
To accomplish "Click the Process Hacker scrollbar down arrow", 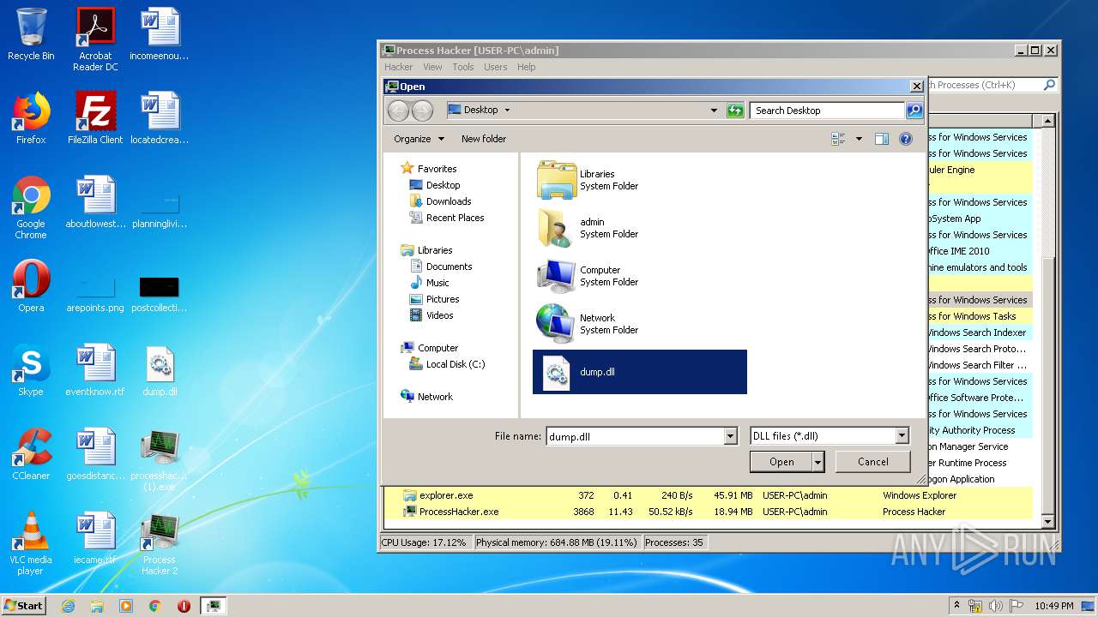I will (x=1047, y=522).
